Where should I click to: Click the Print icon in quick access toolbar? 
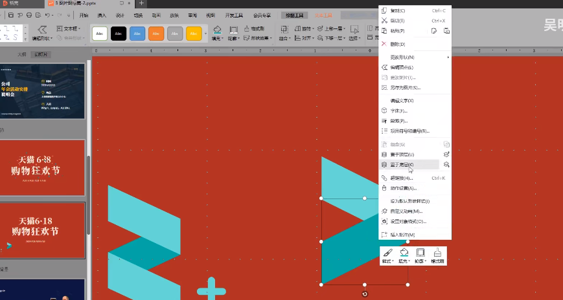29,16
